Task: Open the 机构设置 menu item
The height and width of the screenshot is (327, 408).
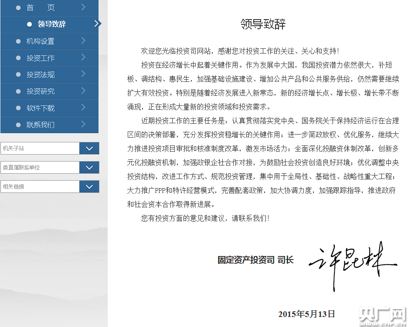Action: pyautogui.click(x=41, y=41)
